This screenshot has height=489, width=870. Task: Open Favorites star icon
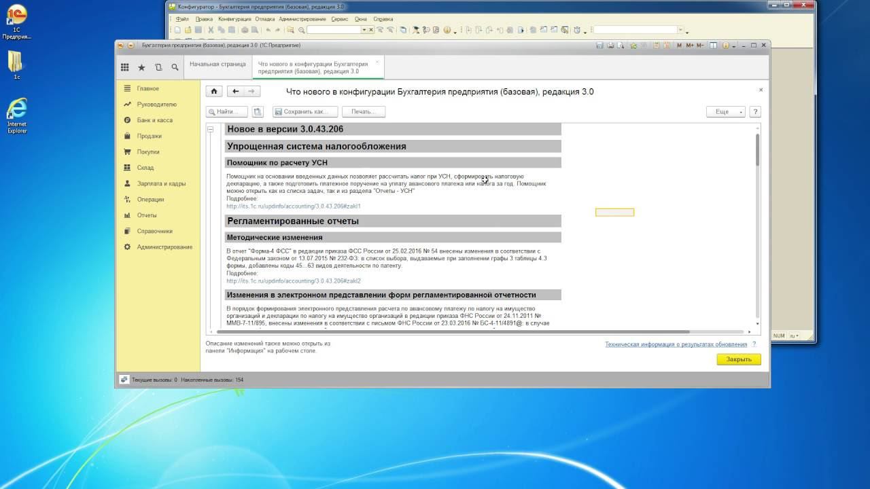(141, 67)
